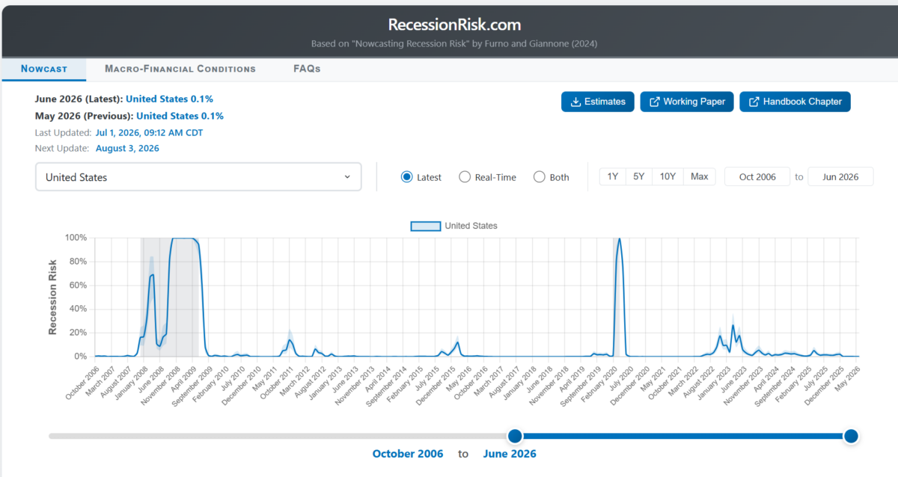The height and width of the screenshot is (477, 898).
Task: Set range to Max
Action: click(700, 176)
